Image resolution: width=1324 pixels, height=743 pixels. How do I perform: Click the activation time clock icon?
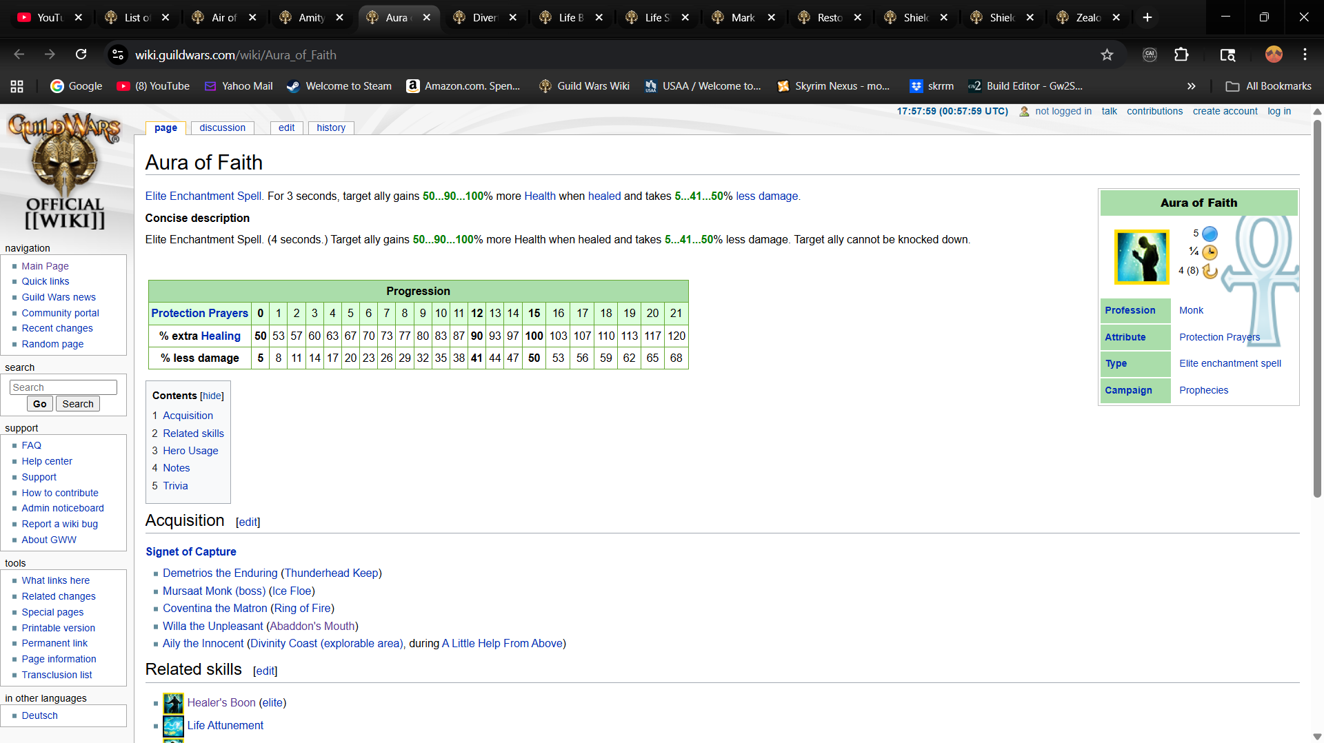click(x=1210, y=252)
